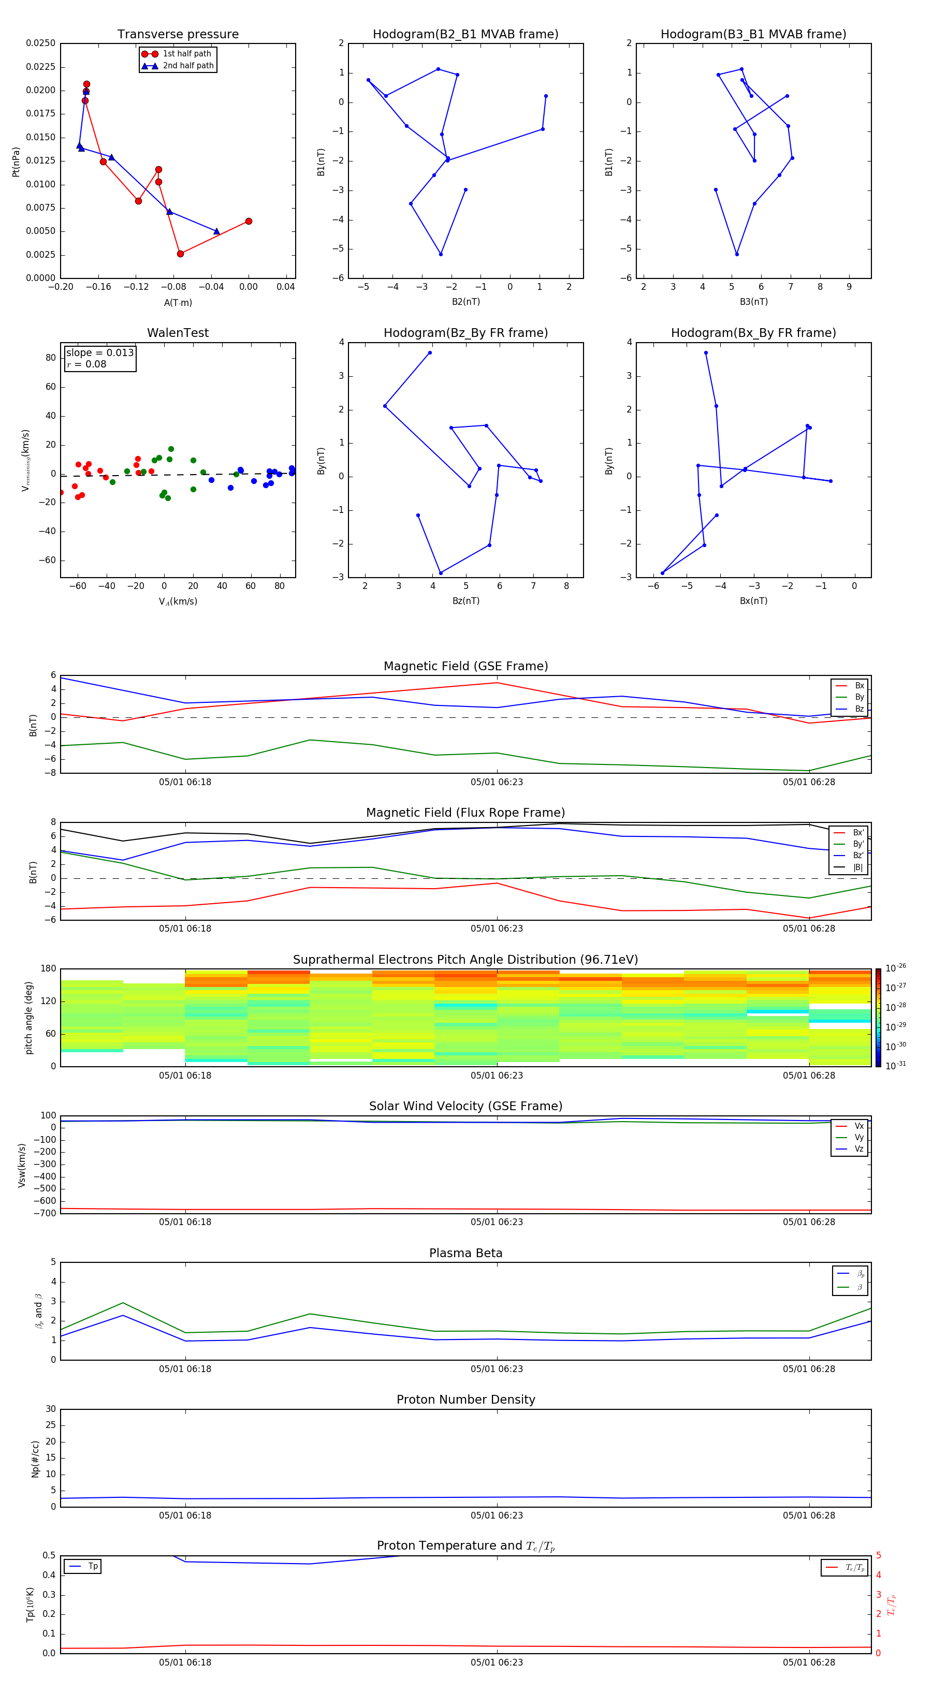Click the 'Bz(nT)' x-axis label

pos(465,601)
